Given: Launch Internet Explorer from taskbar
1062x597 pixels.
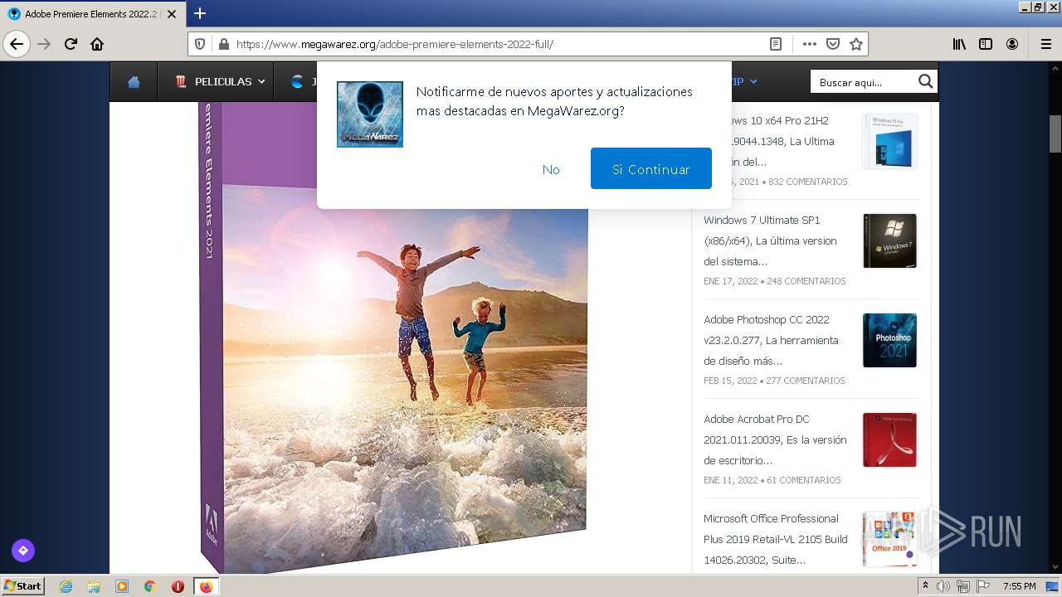Looking at the screenshot, I should [x=66, y=586].
